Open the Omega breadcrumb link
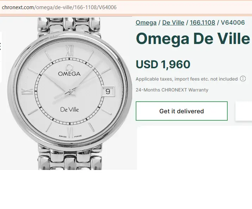The height and width of the screenshot is (209, 252). coord(146,23)
